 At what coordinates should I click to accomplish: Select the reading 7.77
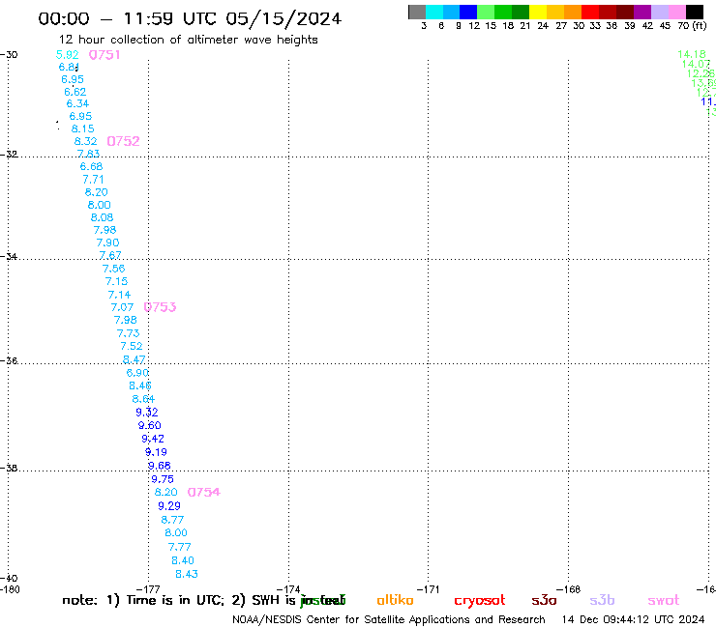pyautogui.click(x=179, y=547)
